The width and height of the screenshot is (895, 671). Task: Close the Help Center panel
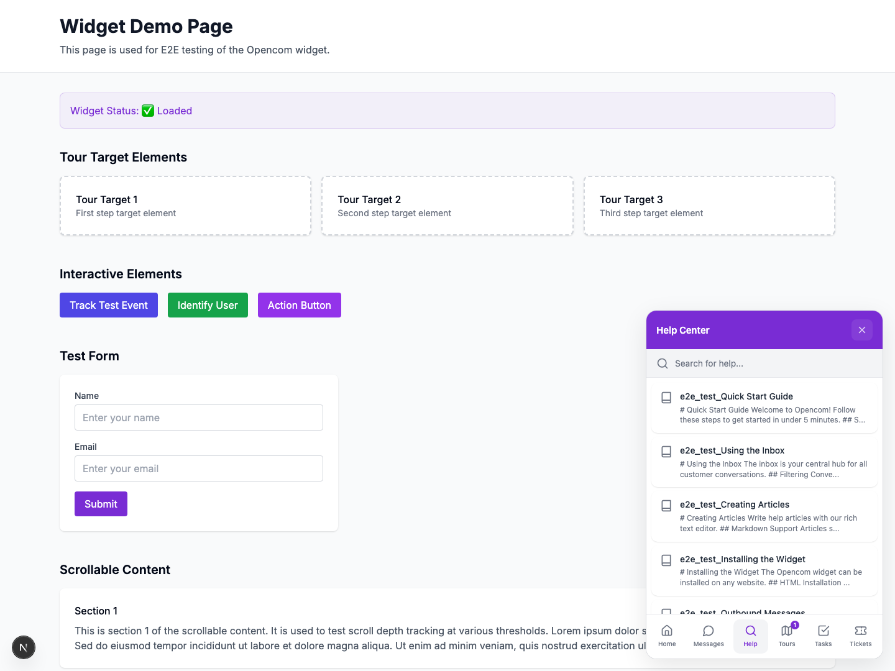coord(862,330)
